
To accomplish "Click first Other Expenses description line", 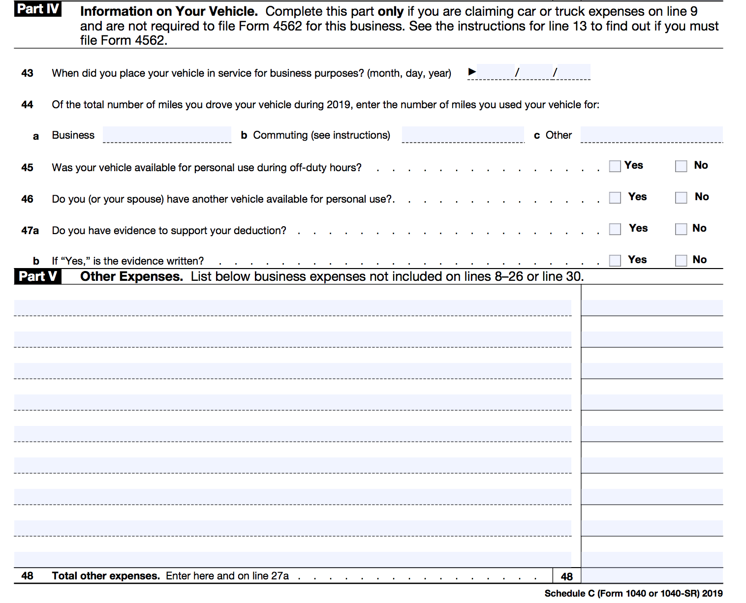I will 293,308.
